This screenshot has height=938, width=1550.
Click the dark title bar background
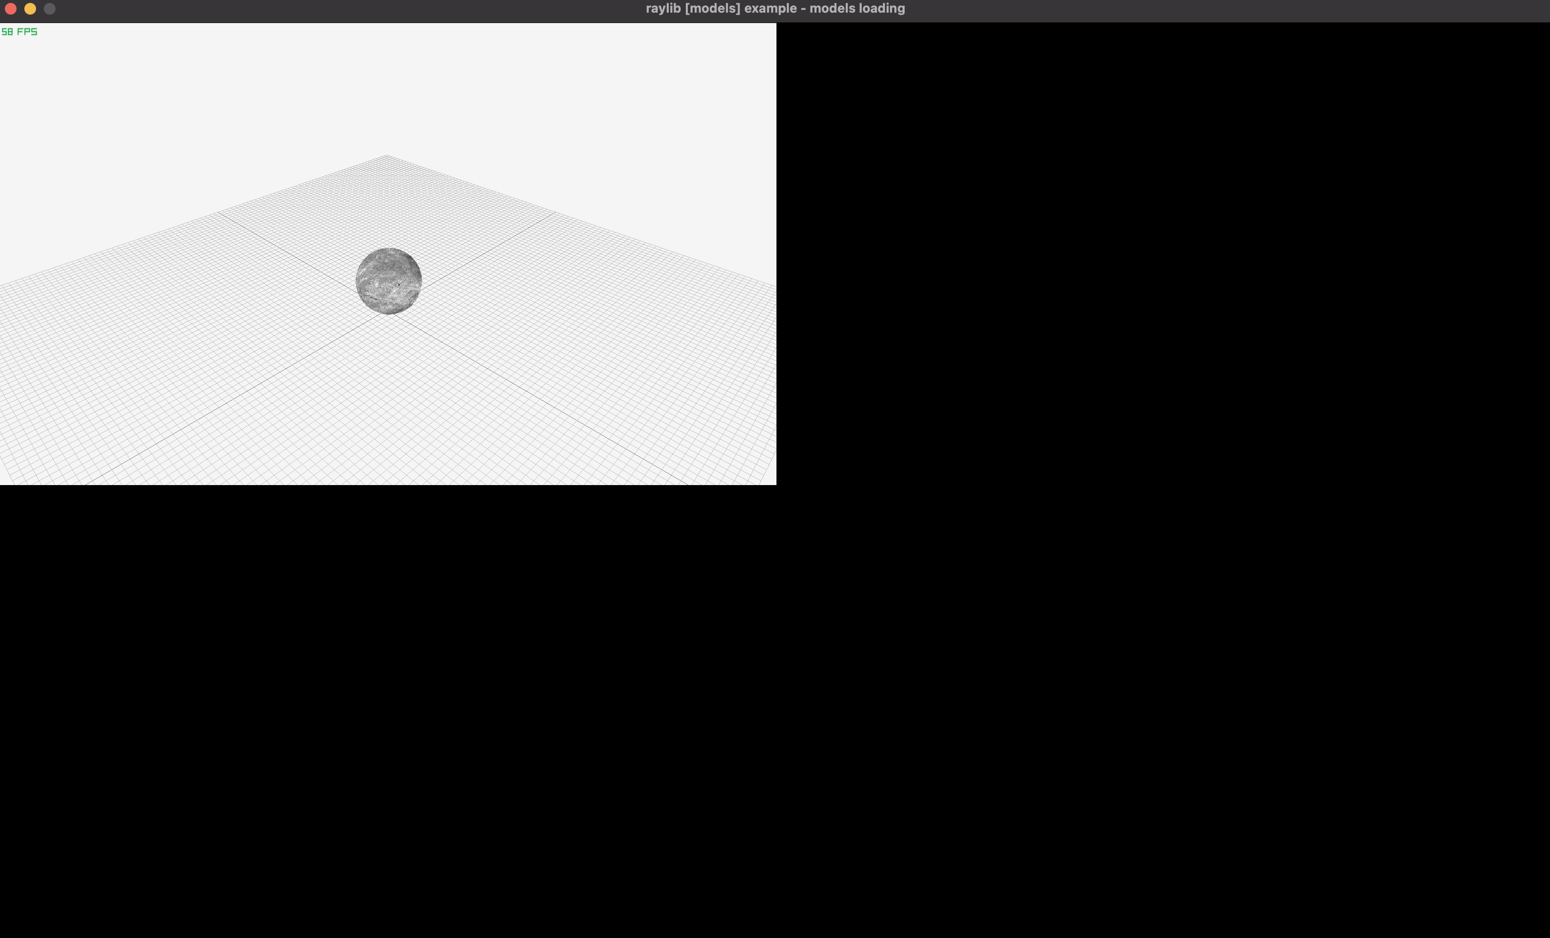pos(378,8)
